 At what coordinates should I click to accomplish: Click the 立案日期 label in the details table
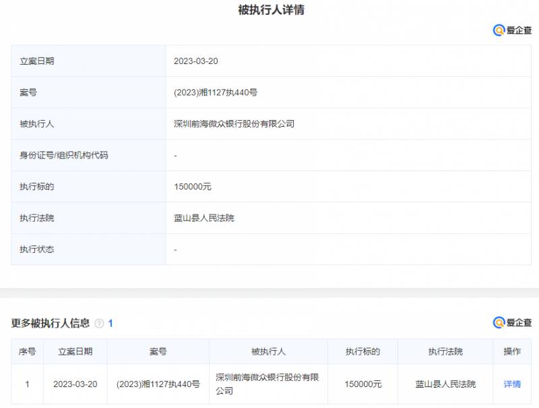click(37, 61)
